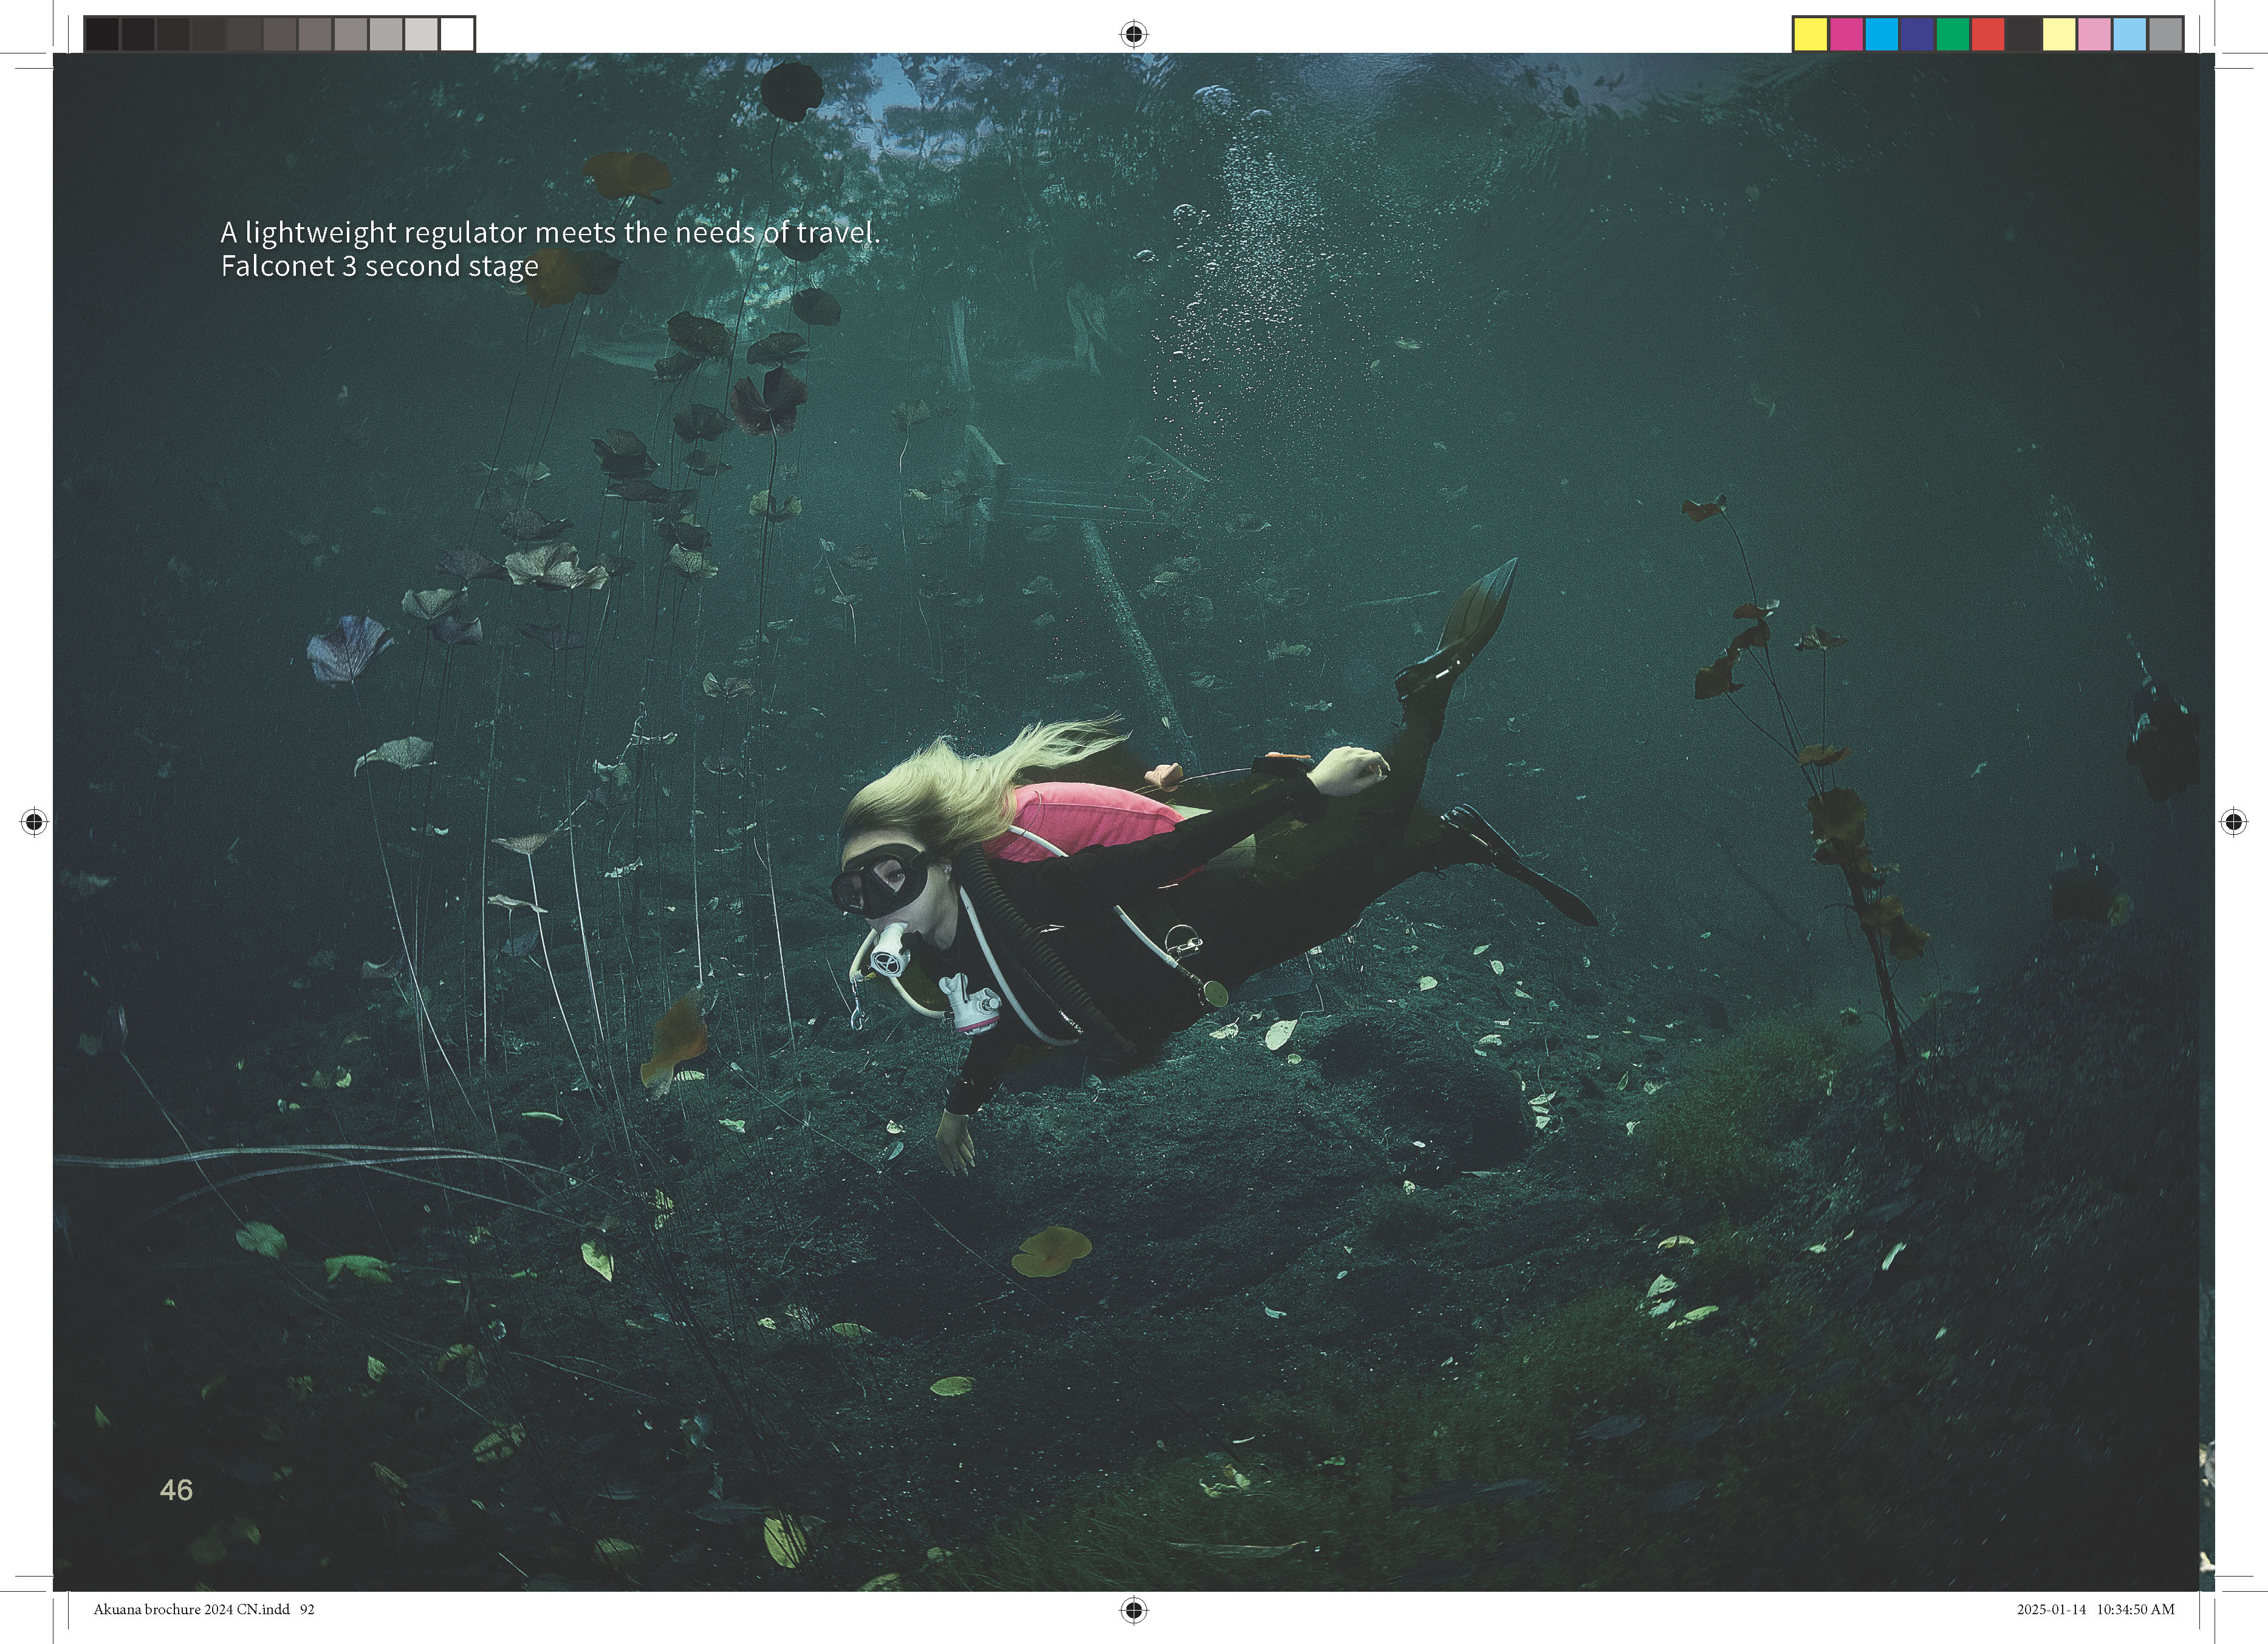
Task: Click the white square in grayscale bar
Action: tap(457, 34)
